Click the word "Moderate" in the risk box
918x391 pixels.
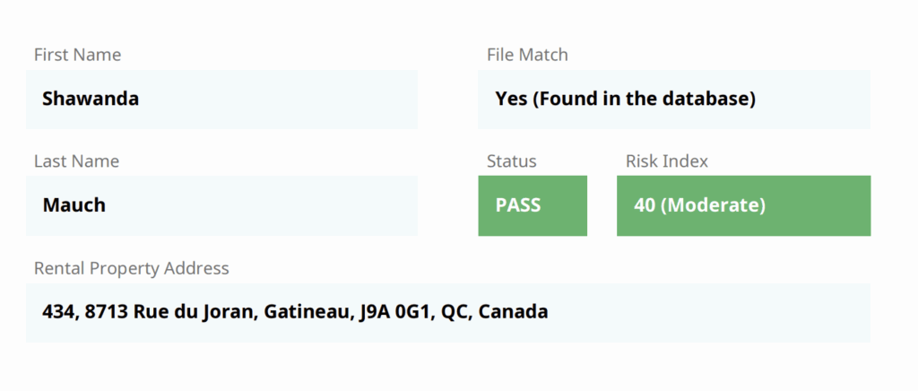point(714,205)
